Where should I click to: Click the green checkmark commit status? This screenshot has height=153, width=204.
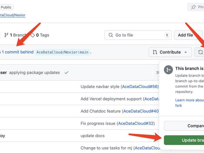click(x=67, y=72)
